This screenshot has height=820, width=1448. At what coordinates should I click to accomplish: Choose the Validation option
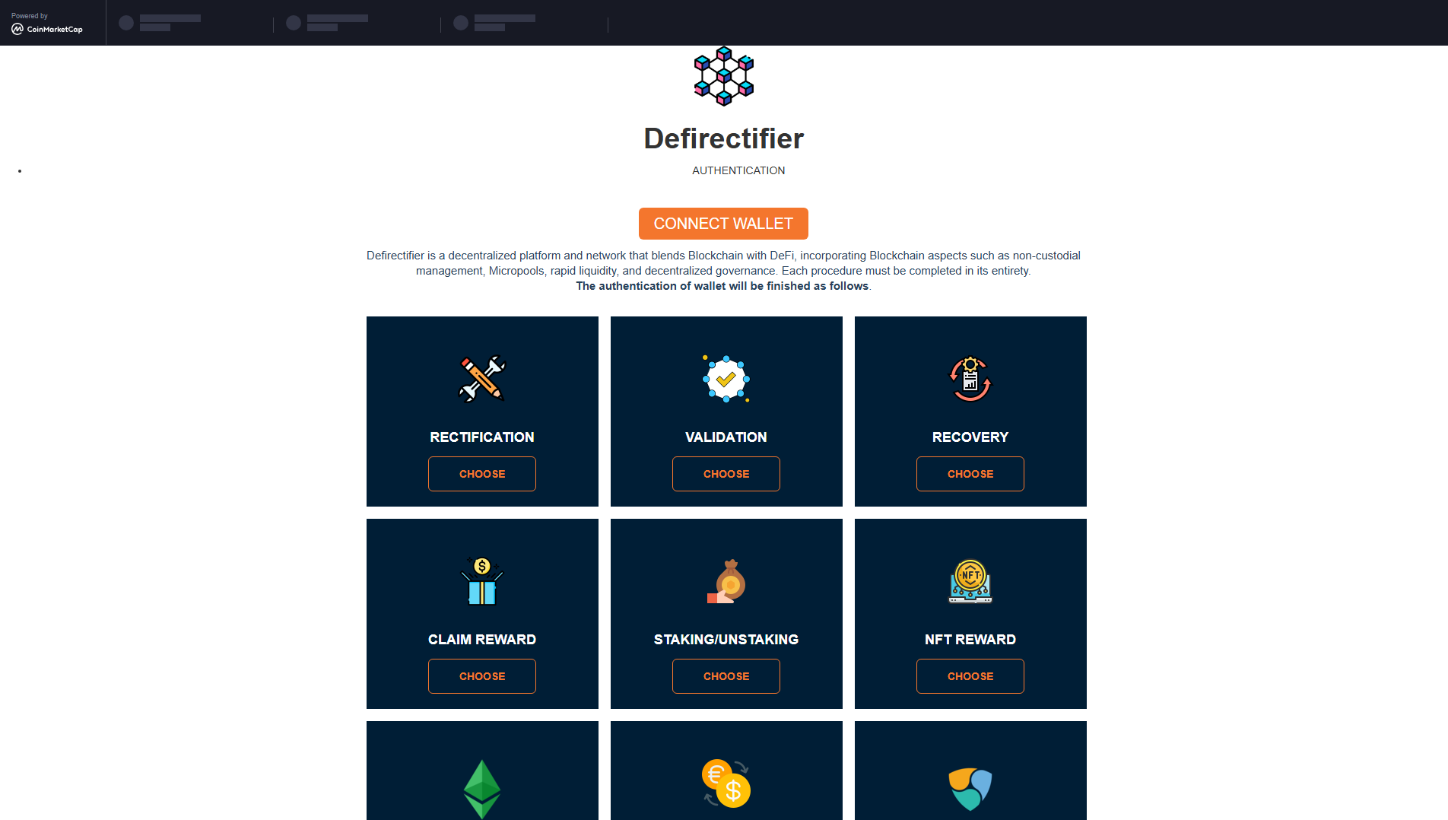click(726, 474)
